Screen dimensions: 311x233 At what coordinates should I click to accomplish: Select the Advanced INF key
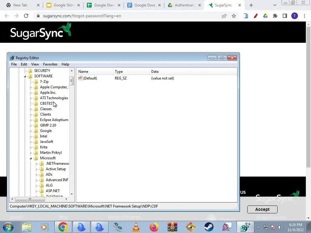pos(57,180)
